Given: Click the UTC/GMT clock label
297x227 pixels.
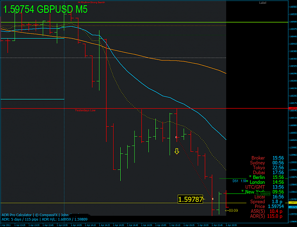Looking at the screenshot, I should 255,187.
